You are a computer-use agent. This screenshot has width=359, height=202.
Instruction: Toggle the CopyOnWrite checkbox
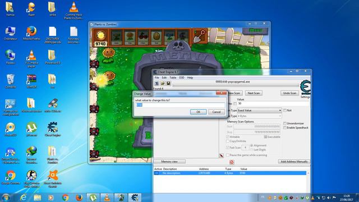[x=228, y=141]
